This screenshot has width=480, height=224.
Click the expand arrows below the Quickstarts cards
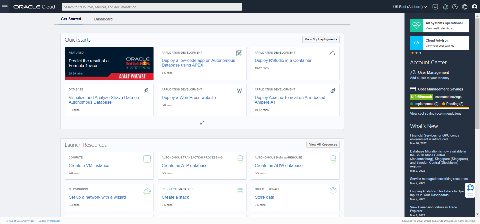point(202,123)
